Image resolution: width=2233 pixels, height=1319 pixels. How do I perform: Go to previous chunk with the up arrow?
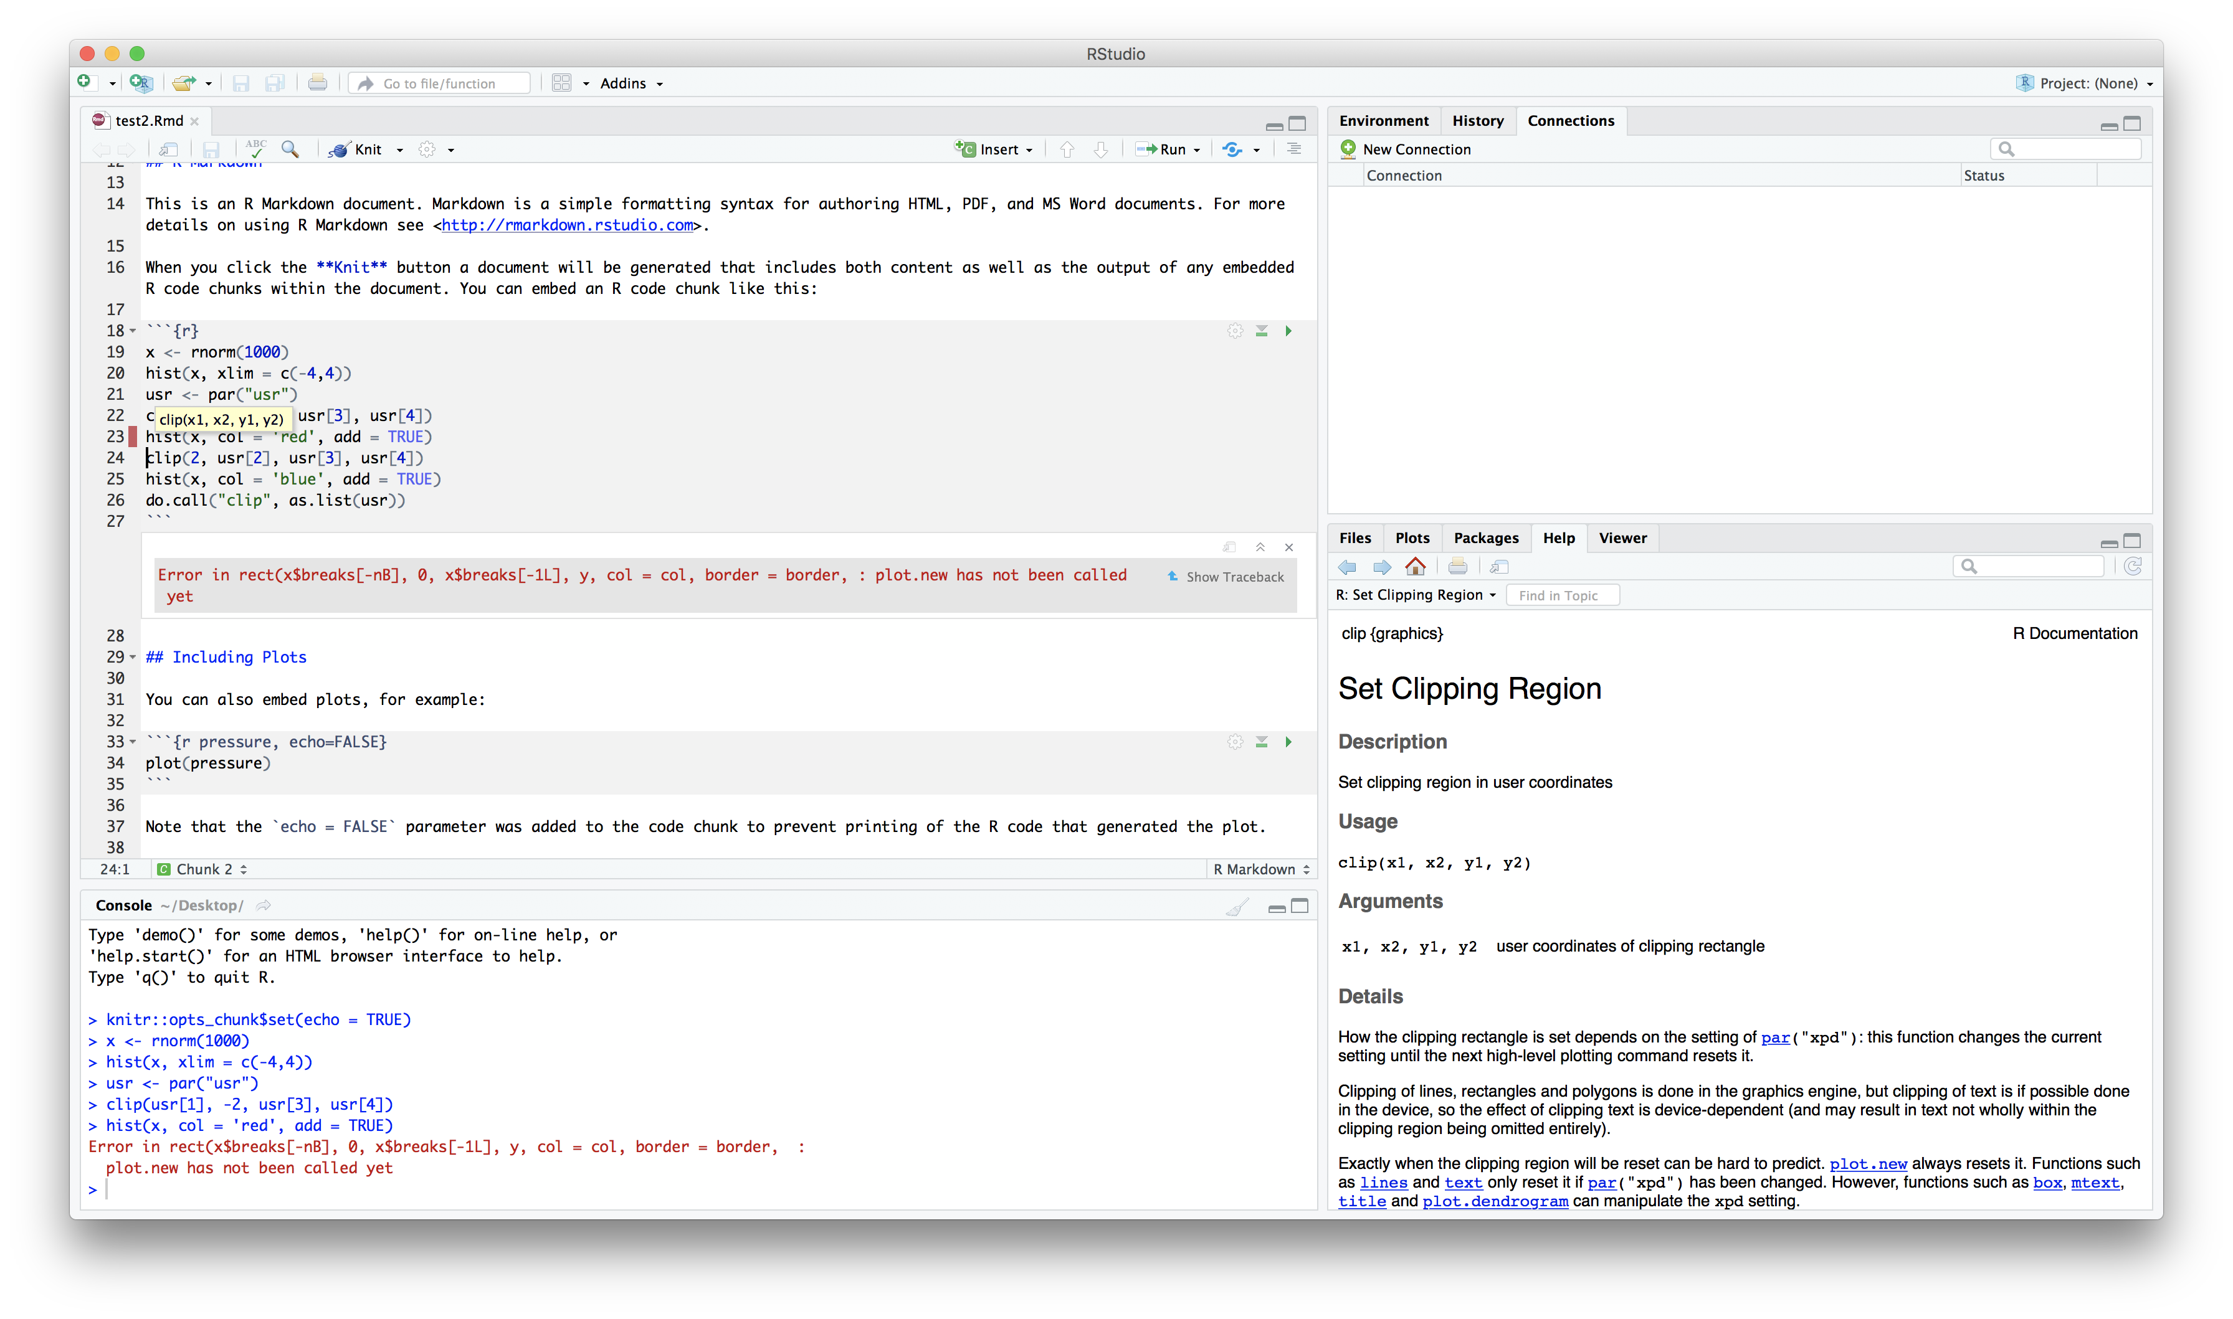[1067, 149]
